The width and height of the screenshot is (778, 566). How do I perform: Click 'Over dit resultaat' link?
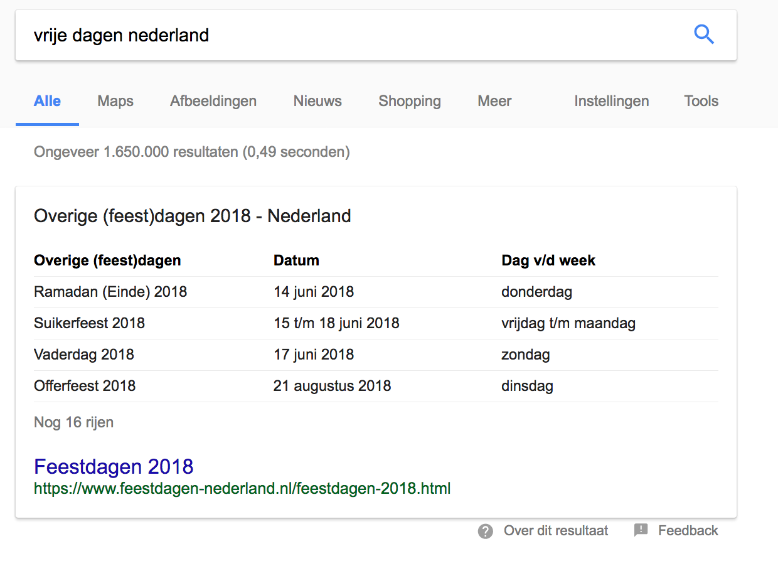(x=556, y=531)
